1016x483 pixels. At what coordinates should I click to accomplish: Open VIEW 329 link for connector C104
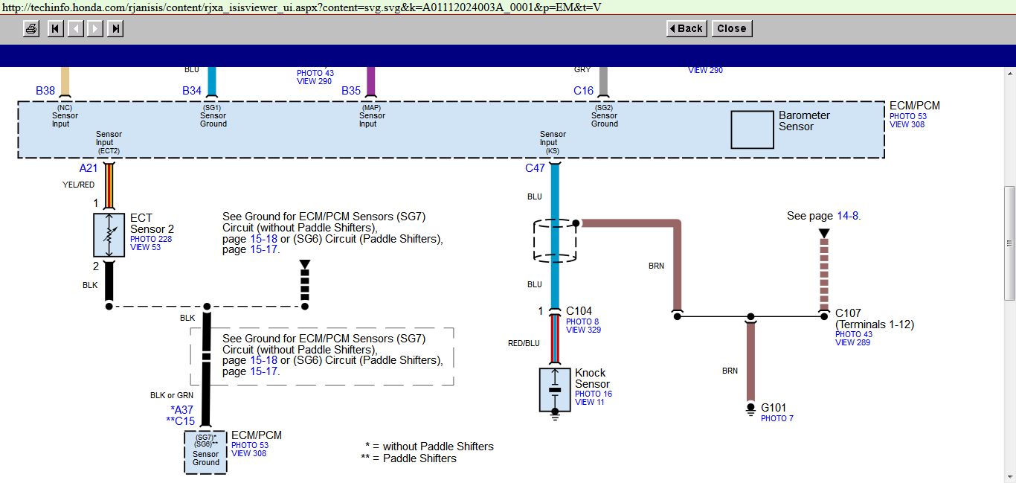[583, 330]
